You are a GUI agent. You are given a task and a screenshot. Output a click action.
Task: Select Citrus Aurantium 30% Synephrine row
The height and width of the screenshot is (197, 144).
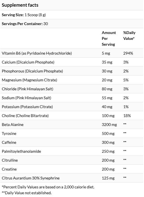(72, 178)
